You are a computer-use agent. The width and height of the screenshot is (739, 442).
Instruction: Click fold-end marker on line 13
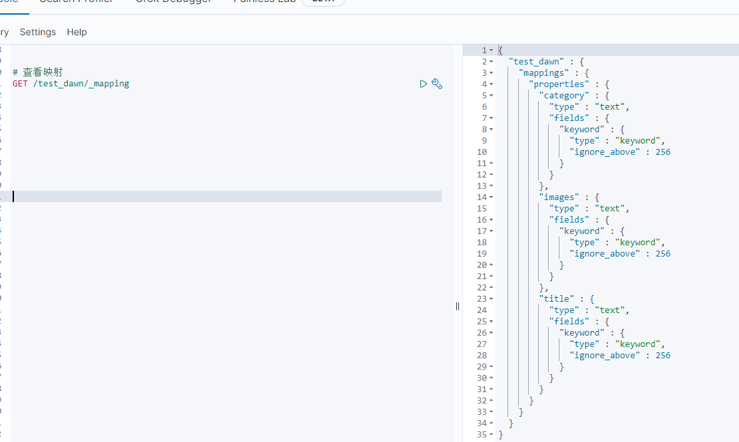[491, 186]
